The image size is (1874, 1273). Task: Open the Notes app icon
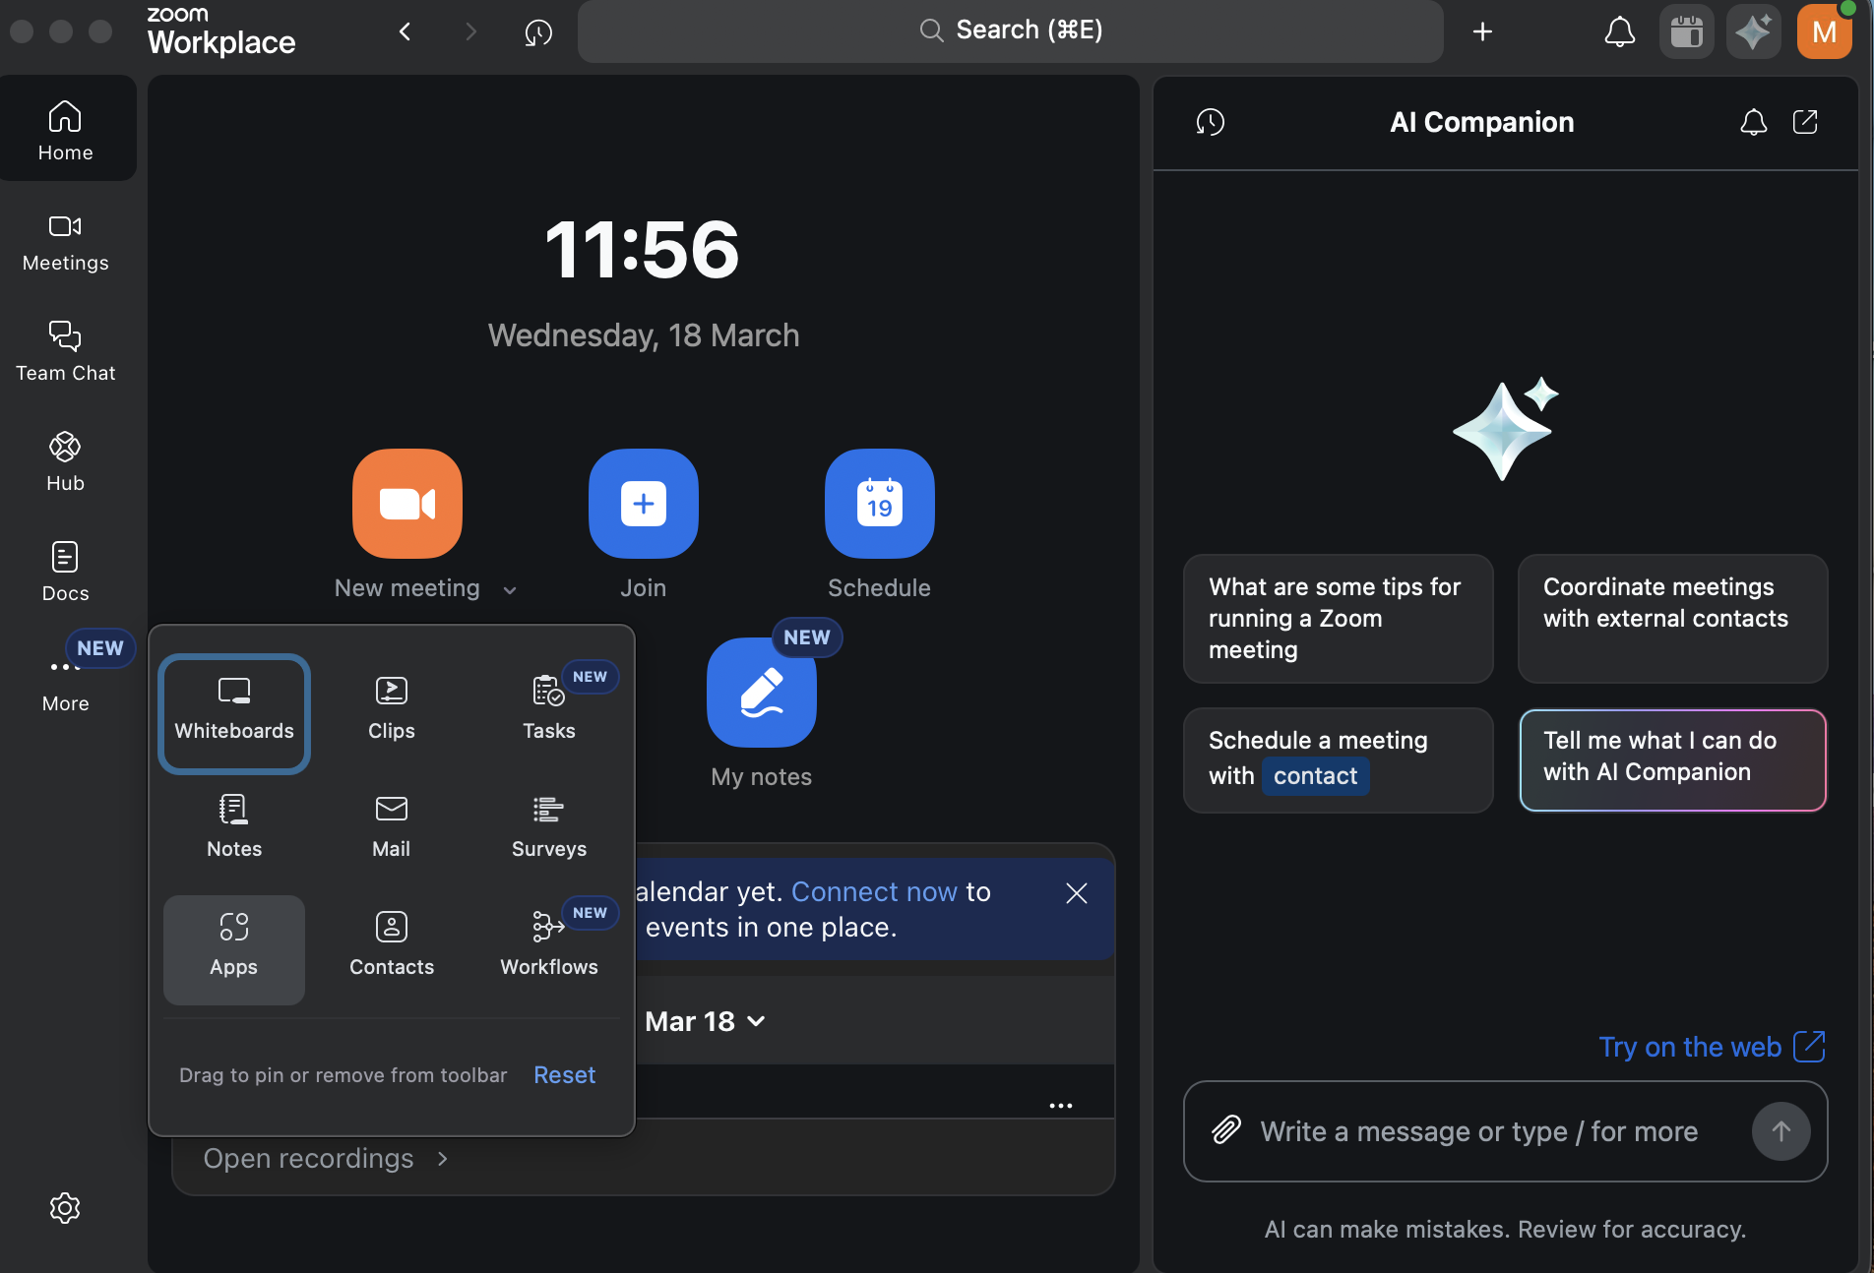click(x=233, y=826)
